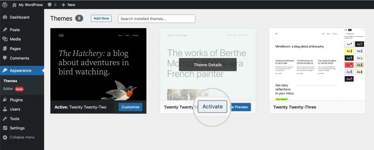This screenshot has height=150, width=374.
Task: Click the Collapse menu label
Action: 22,137
